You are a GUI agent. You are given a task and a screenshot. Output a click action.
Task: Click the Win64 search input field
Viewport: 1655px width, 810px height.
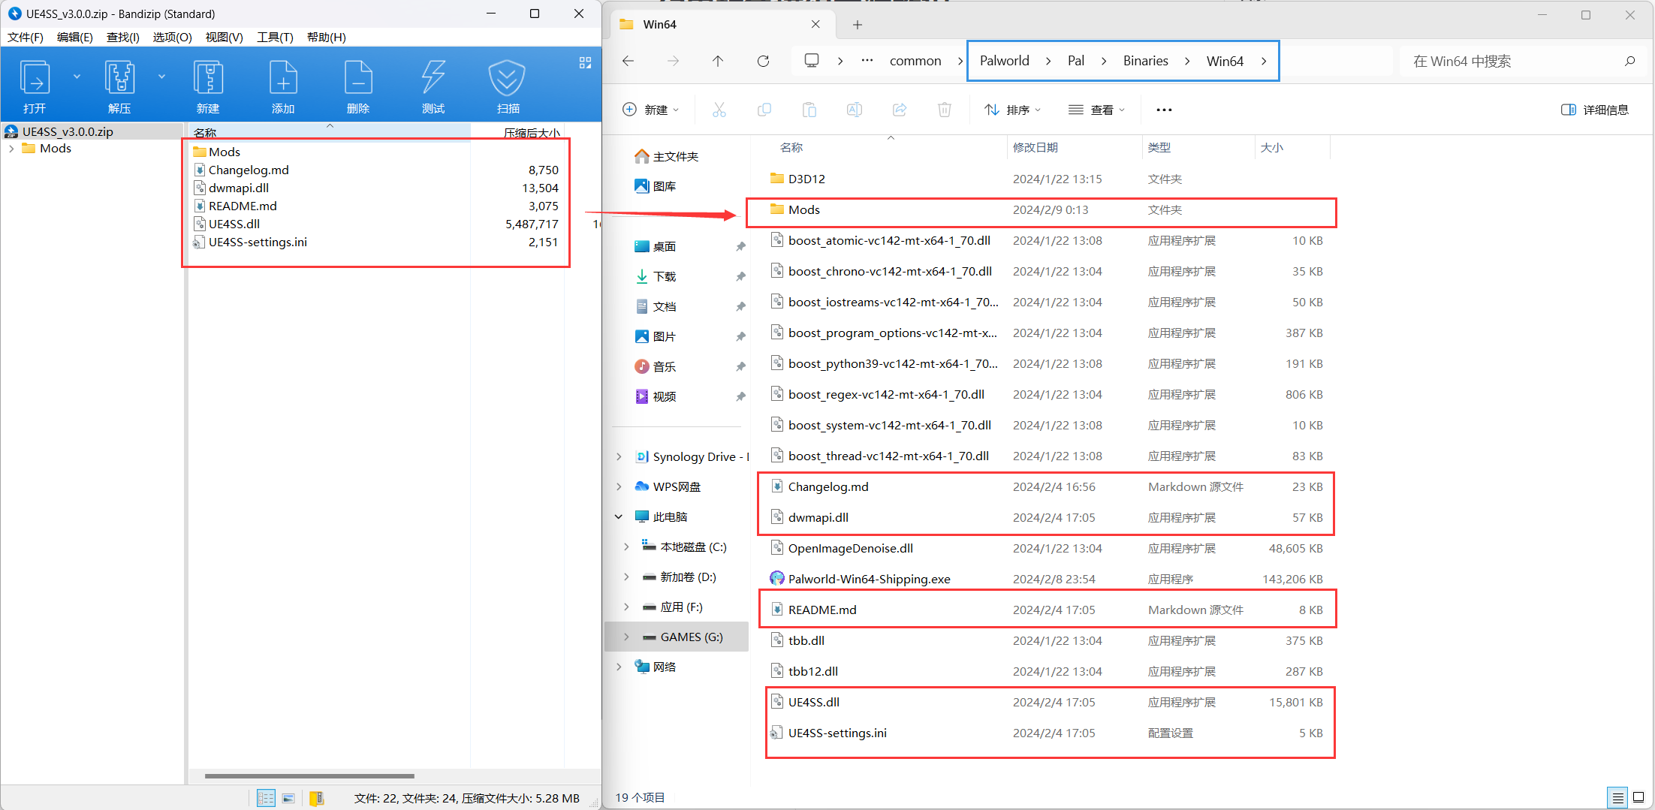tap(1509, 61)
